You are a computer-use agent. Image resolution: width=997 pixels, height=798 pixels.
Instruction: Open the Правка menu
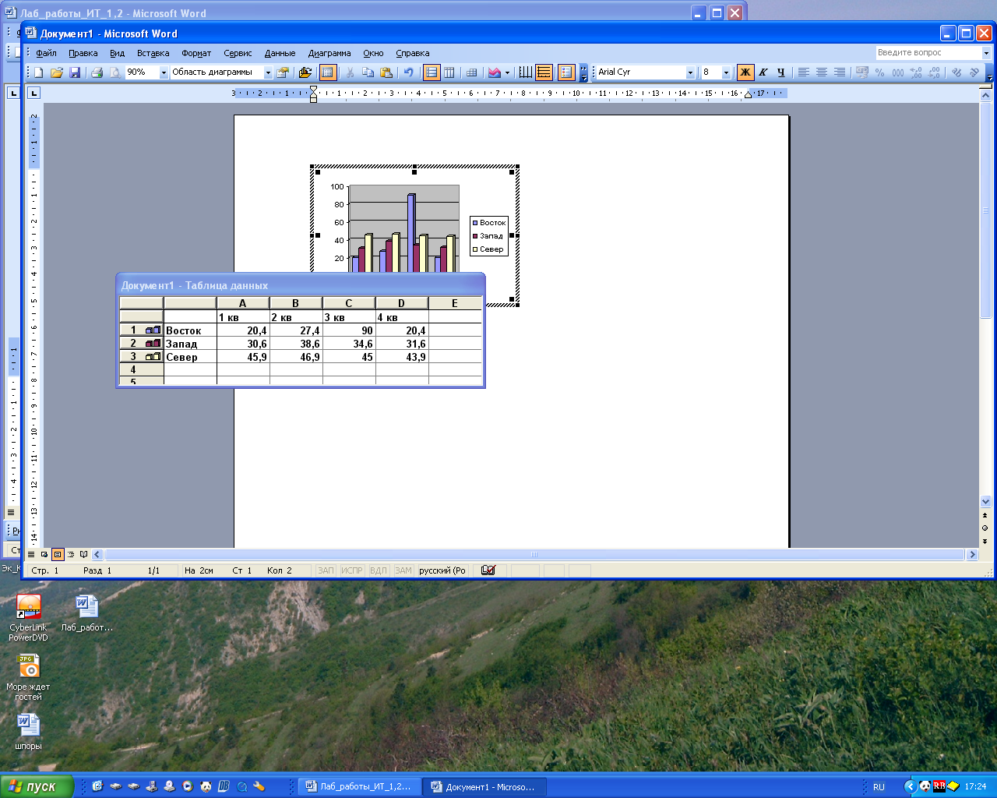pos(83,53)
